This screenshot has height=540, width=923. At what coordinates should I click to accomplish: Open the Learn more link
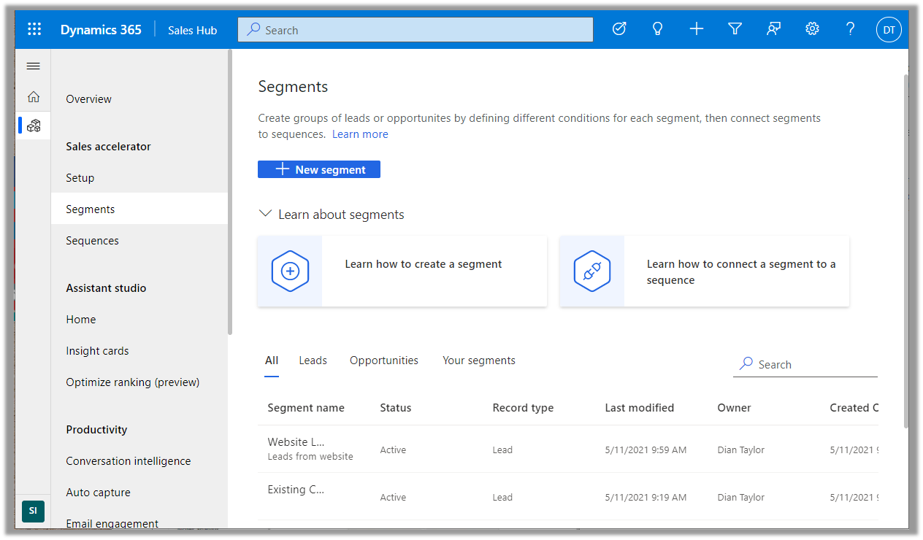coord(360,134)
